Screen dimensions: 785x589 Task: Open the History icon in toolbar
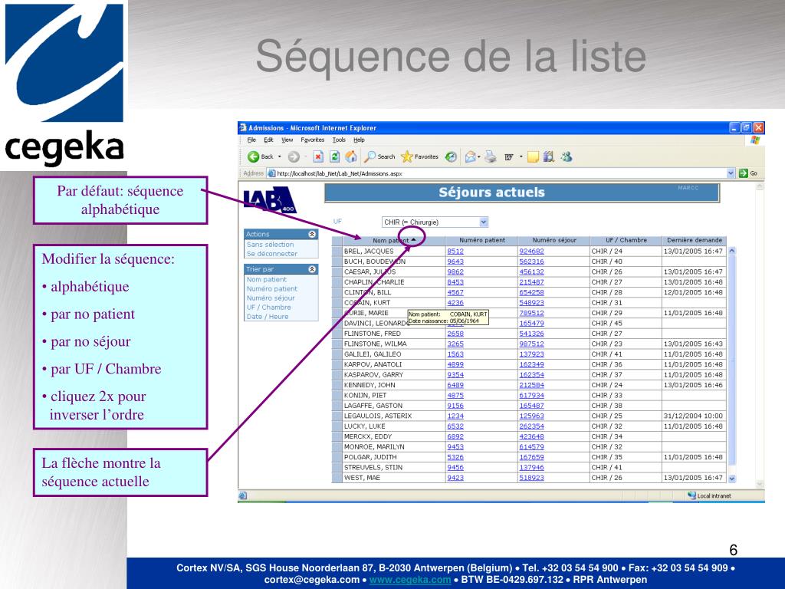451,156
